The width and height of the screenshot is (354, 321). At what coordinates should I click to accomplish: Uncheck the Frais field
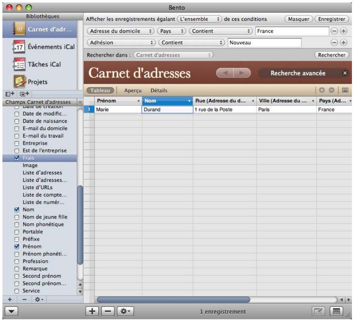[x=17, y=158]
